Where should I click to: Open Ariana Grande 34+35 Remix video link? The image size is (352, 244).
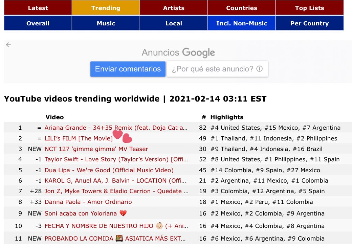click(116, 128)
